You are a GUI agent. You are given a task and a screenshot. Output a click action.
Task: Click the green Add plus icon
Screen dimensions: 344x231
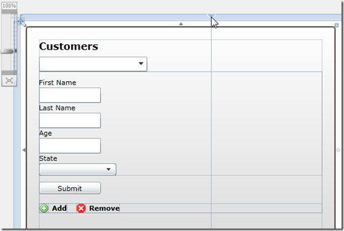[44, 208]
